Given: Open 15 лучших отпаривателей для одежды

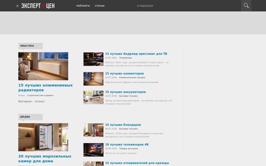Looking at the screenshot, I should [137, 163].
